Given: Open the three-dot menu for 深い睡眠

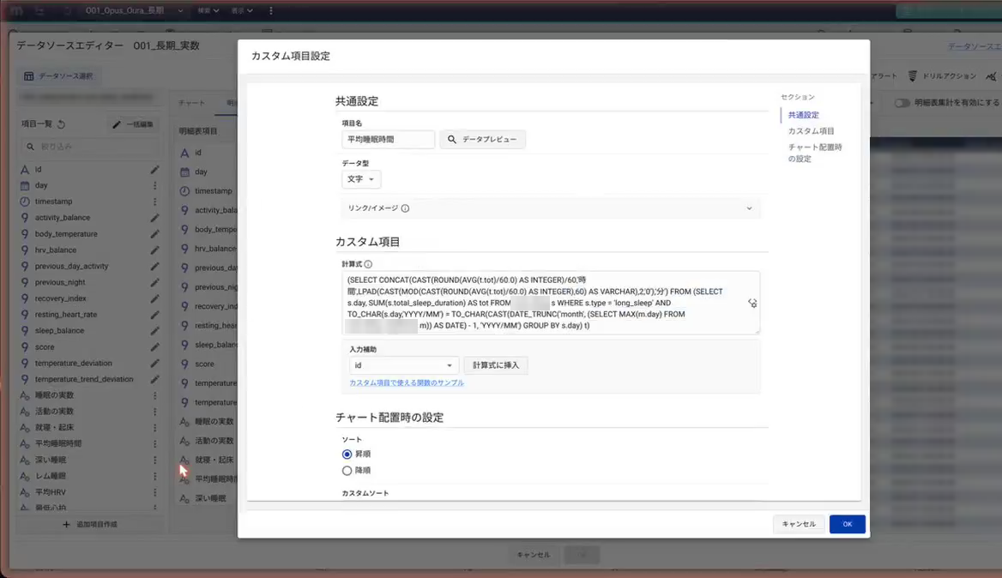Looking at the screenshot, I should click(154, 460).
